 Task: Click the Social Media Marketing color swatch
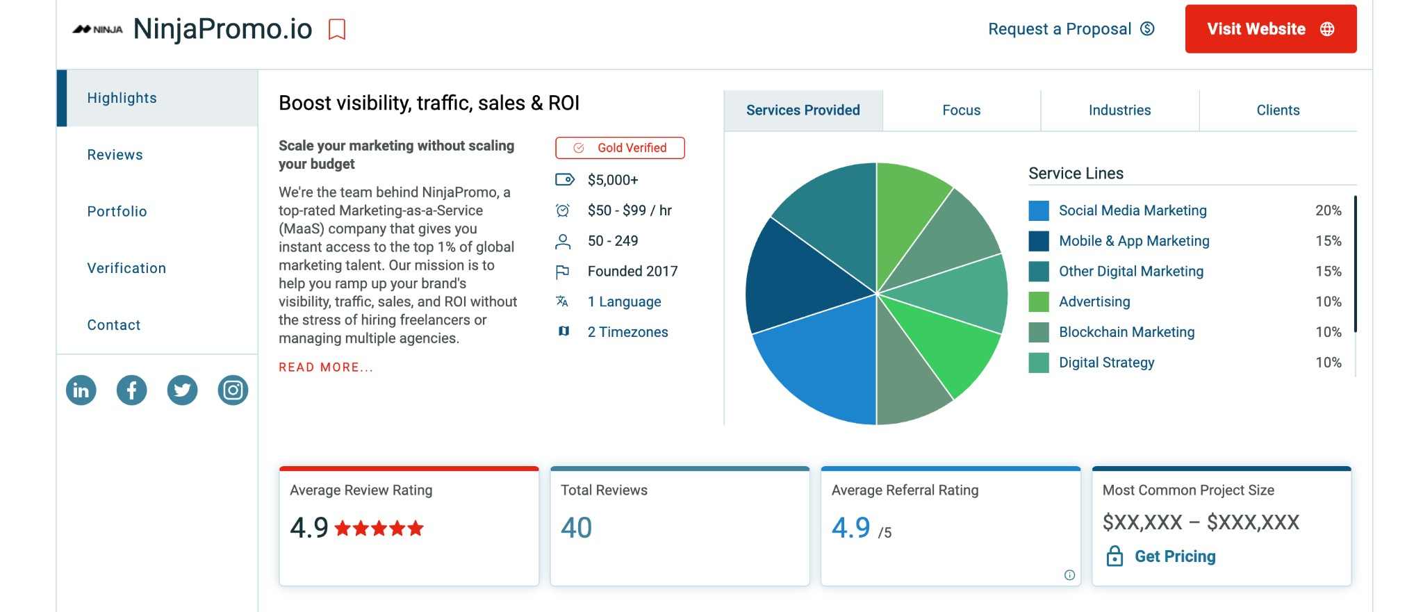(x=1039, y=210)
